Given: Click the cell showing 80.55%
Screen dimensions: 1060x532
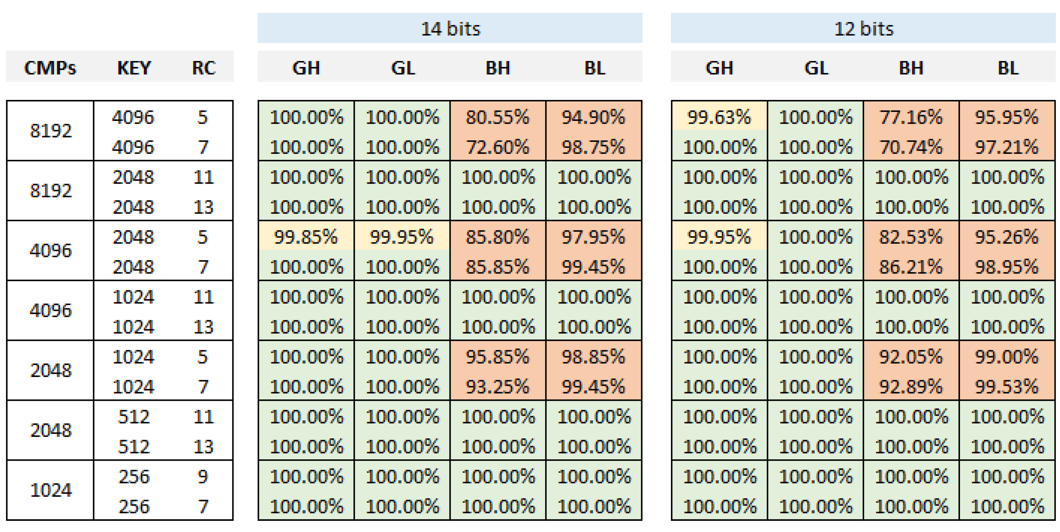Looking at the screenshot, I should pos(498,117).
